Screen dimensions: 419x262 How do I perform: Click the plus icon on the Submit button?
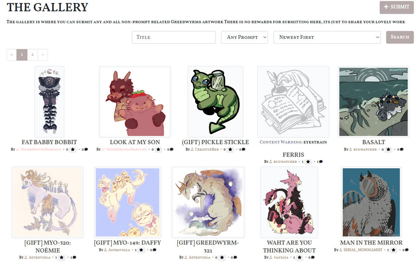pos(386,7)
